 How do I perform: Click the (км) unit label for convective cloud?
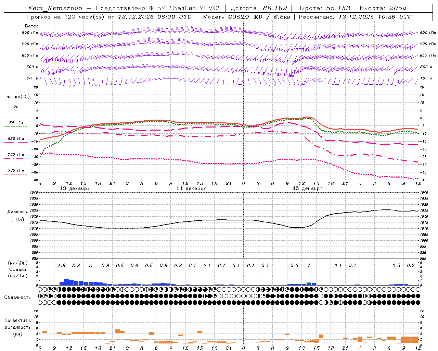tap(17, 334)
